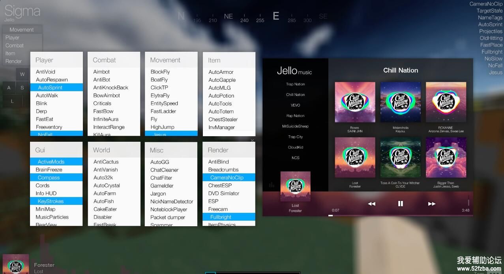This screenshot has width=504, height=274.
Task: Toggle InfiniteAura
Action: pyautogui.click(x=114, y=119)
